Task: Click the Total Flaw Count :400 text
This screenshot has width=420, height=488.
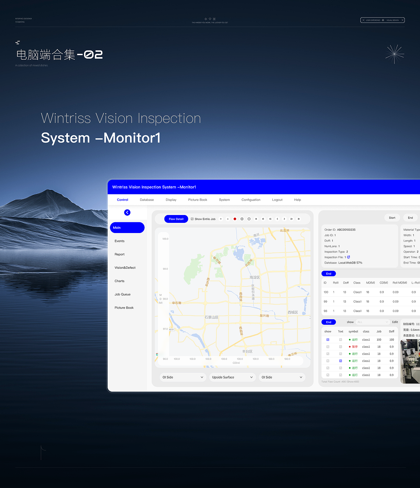Action: point(340,382)
